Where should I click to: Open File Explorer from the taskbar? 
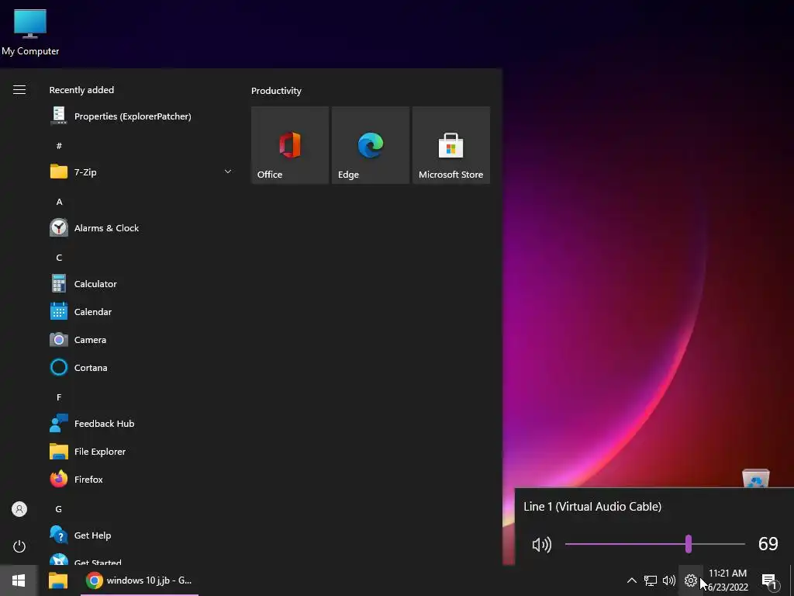coord(58,580)
